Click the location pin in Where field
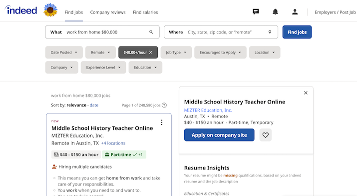357x196 pixels. (270, 32)
